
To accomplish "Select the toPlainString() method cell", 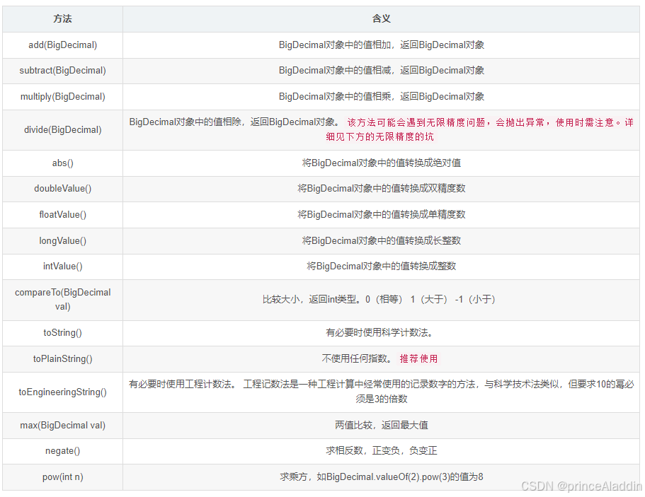I will point(62,359).
